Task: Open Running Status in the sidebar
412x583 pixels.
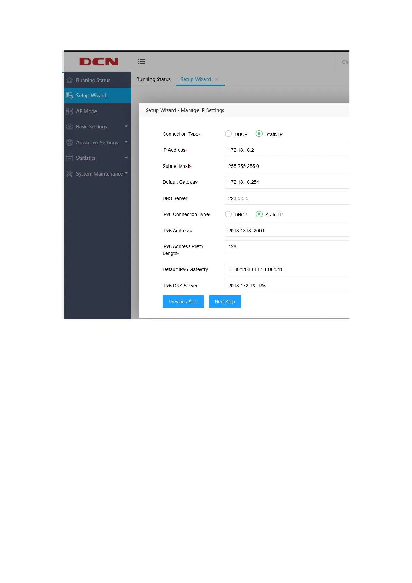Action: click(x=98, y=80)
